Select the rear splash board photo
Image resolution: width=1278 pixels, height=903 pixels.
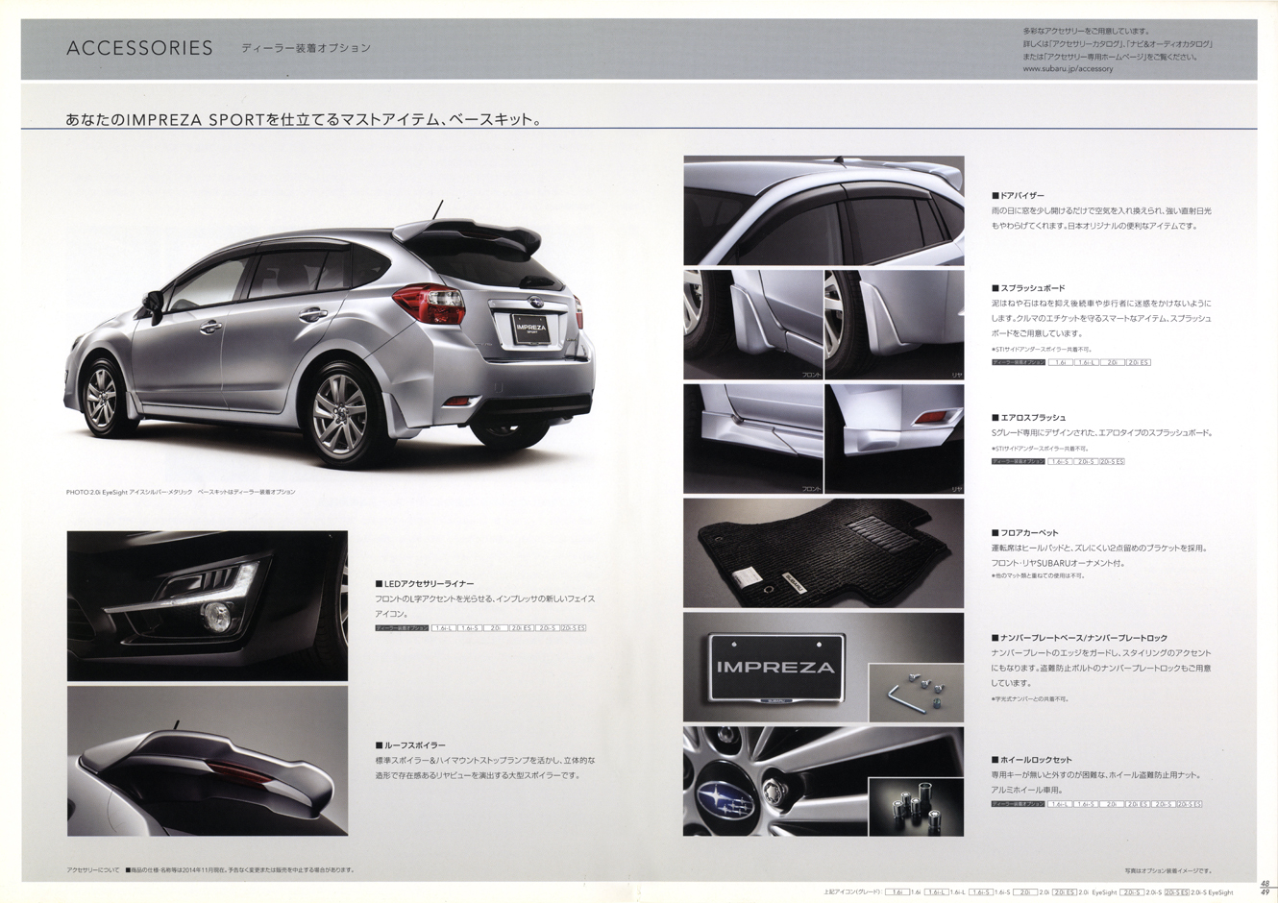pyautogui.click(x=895, y=324)
